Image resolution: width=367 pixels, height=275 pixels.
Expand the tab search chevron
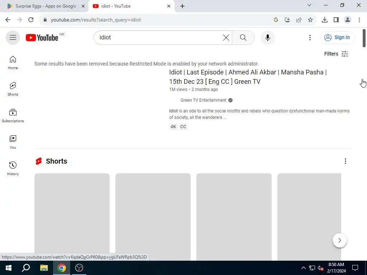pos(309,5)
